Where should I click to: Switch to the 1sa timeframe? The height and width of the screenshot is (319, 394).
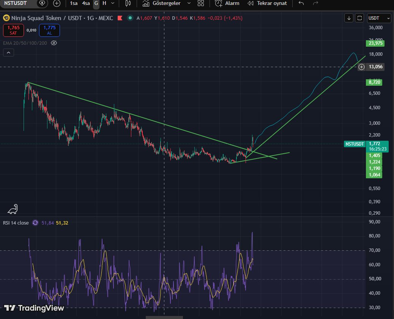(x=74, y=3)
